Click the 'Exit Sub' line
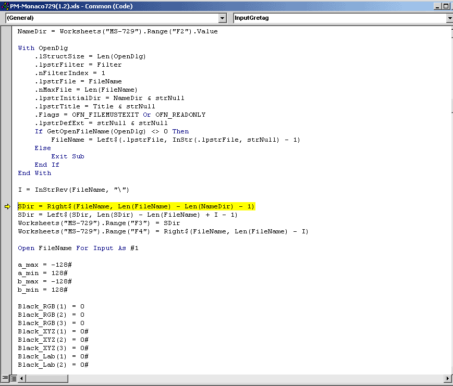This screenshot has height=386, width=453. (68, 156)
